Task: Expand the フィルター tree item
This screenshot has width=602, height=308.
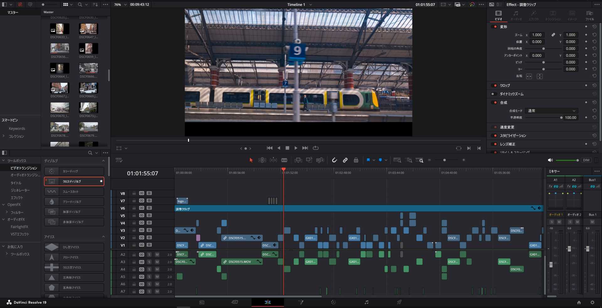Action: [x=7, y=212]
